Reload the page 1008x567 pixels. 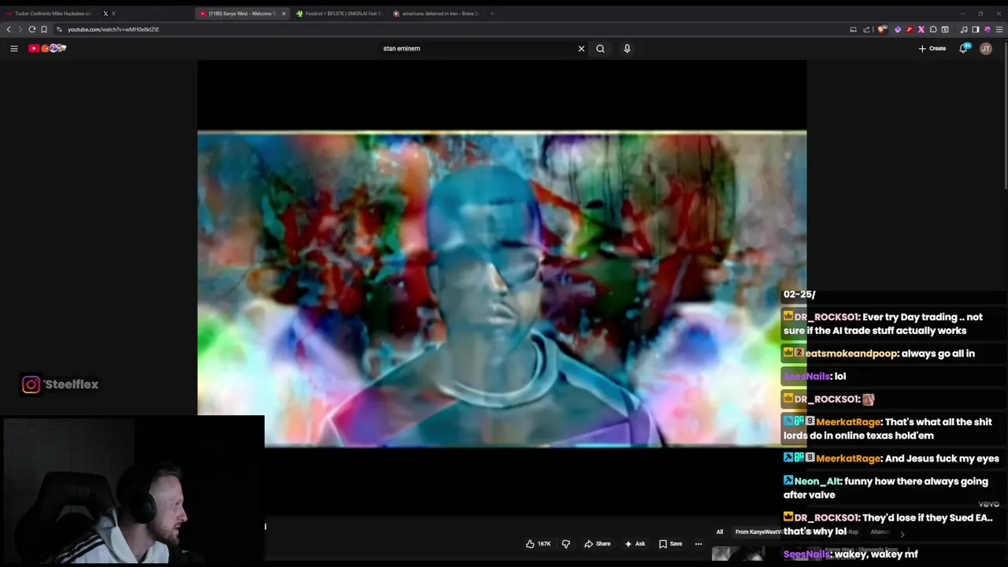click(32, 29)
